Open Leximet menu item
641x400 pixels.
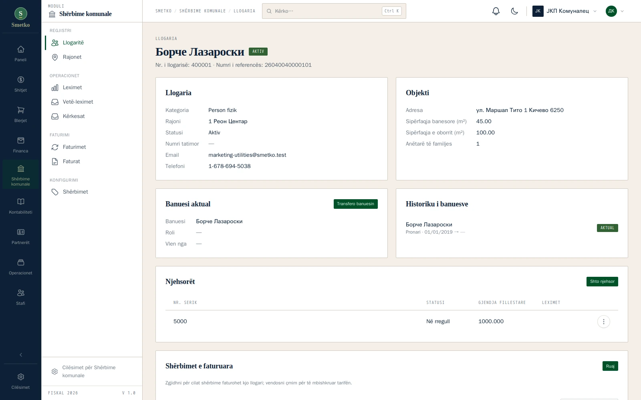tap(92, 88)
